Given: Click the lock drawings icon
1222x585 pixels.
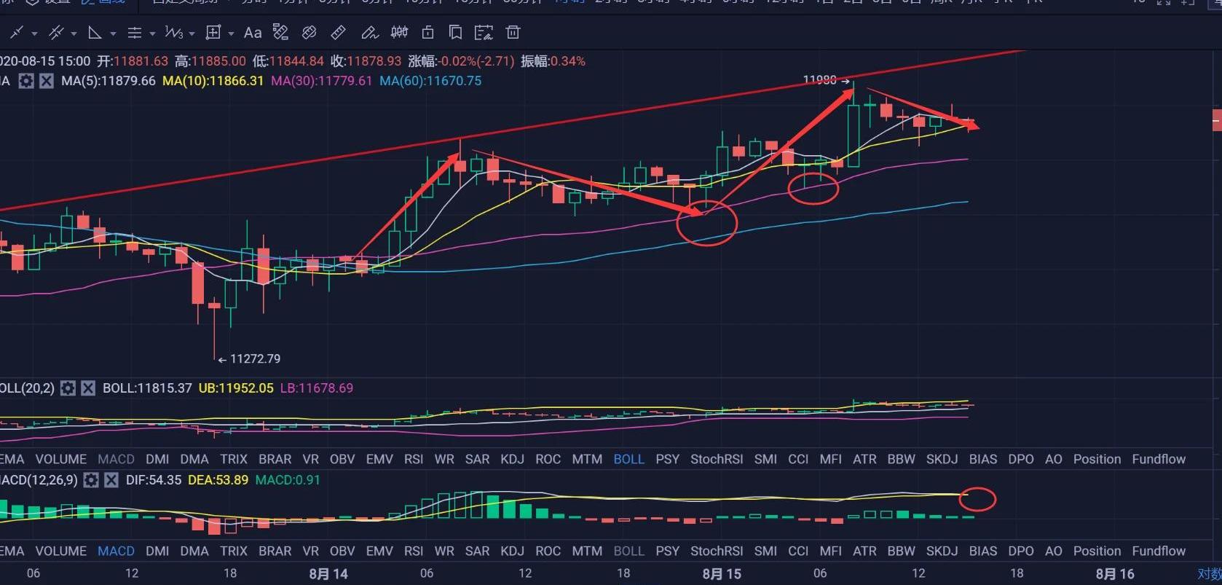Looking at the screenshot, I should pos(428,33).
